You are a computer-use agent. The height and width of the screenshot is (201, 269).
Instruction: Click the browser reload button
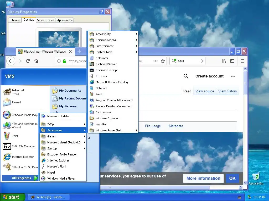[x=28, y=61]
